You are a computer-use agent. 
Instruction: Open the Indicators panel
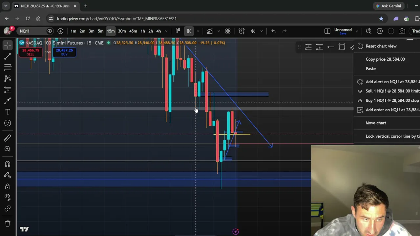pyautogui.click(x=210, y=31)
